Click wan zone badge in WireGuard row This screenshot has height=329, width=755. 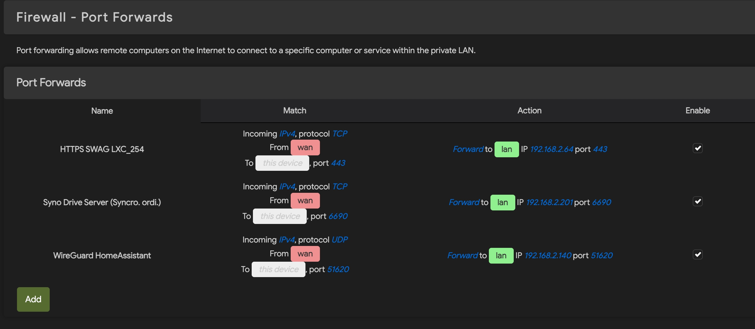[x=305, y=254]
